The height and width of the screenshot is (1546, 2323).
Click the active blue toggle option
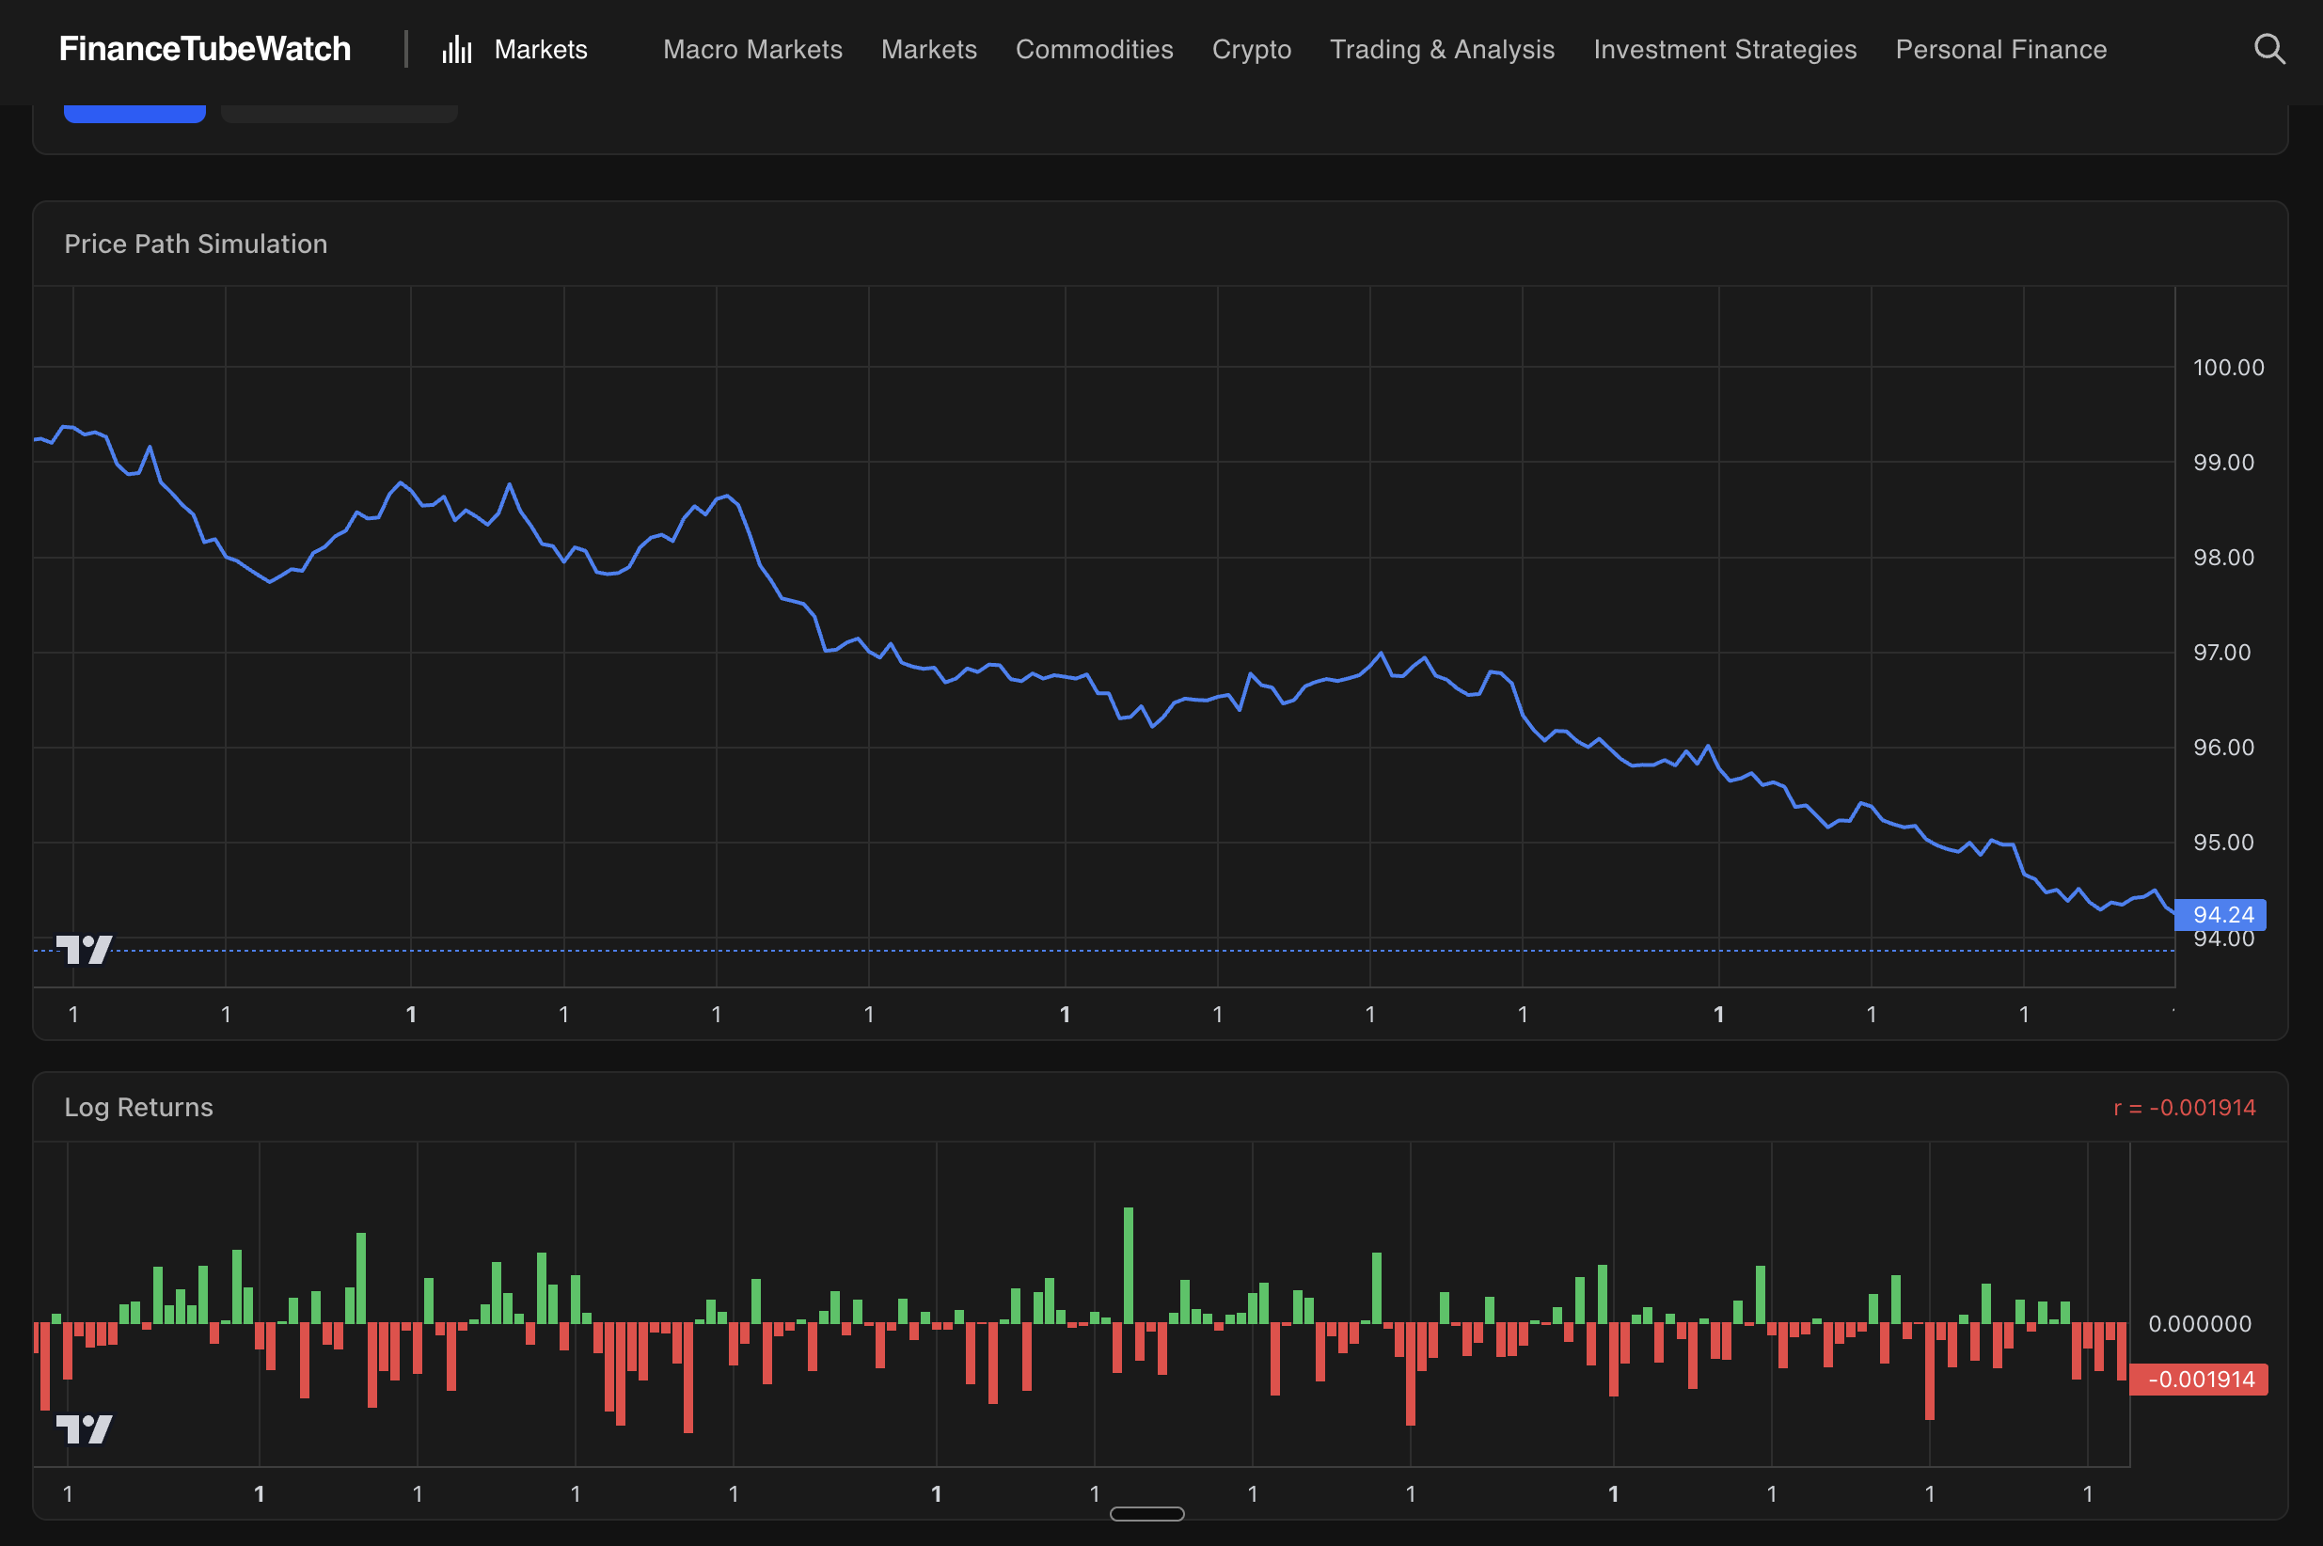[x=134, y=108]
